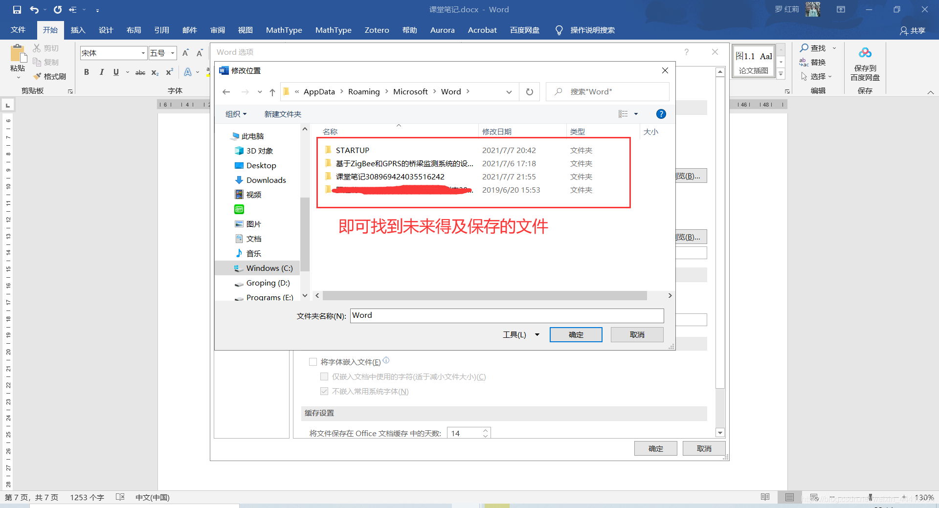Open the Zotero ribbon tab
Viewport: 939px width, 508px height.
(377, 30)
